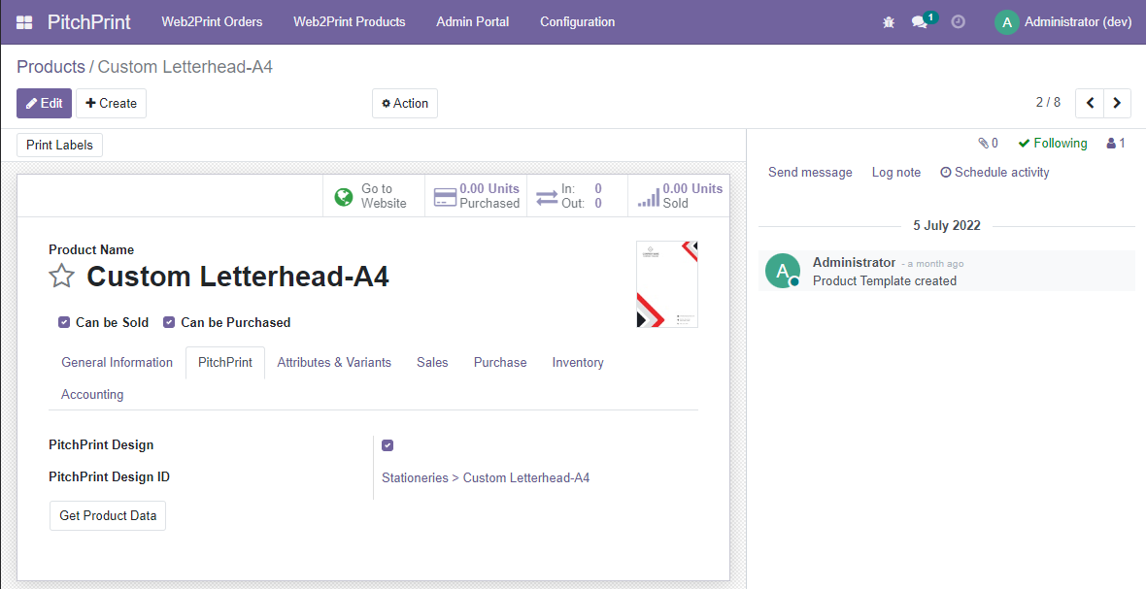
Task: Click the Stationeries > Custom Letterhead-A4 design value
Action: [x=486, y=478]
